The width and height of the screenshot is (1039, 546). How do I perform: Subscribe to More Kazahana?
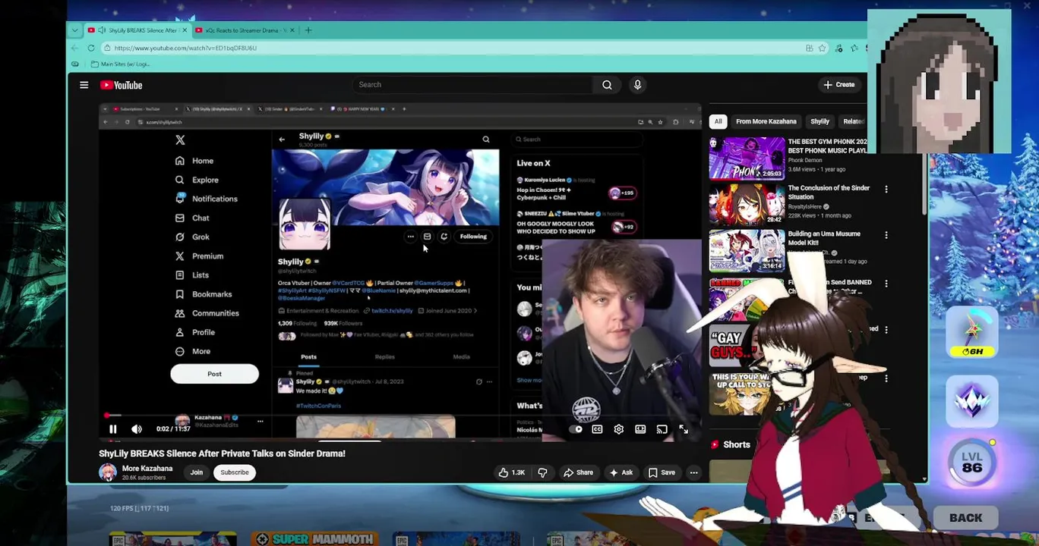234,472
